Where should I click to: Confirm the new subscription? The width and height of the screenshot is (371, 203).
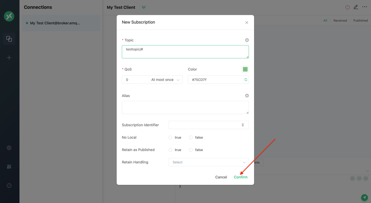click(x=240, y=177)
